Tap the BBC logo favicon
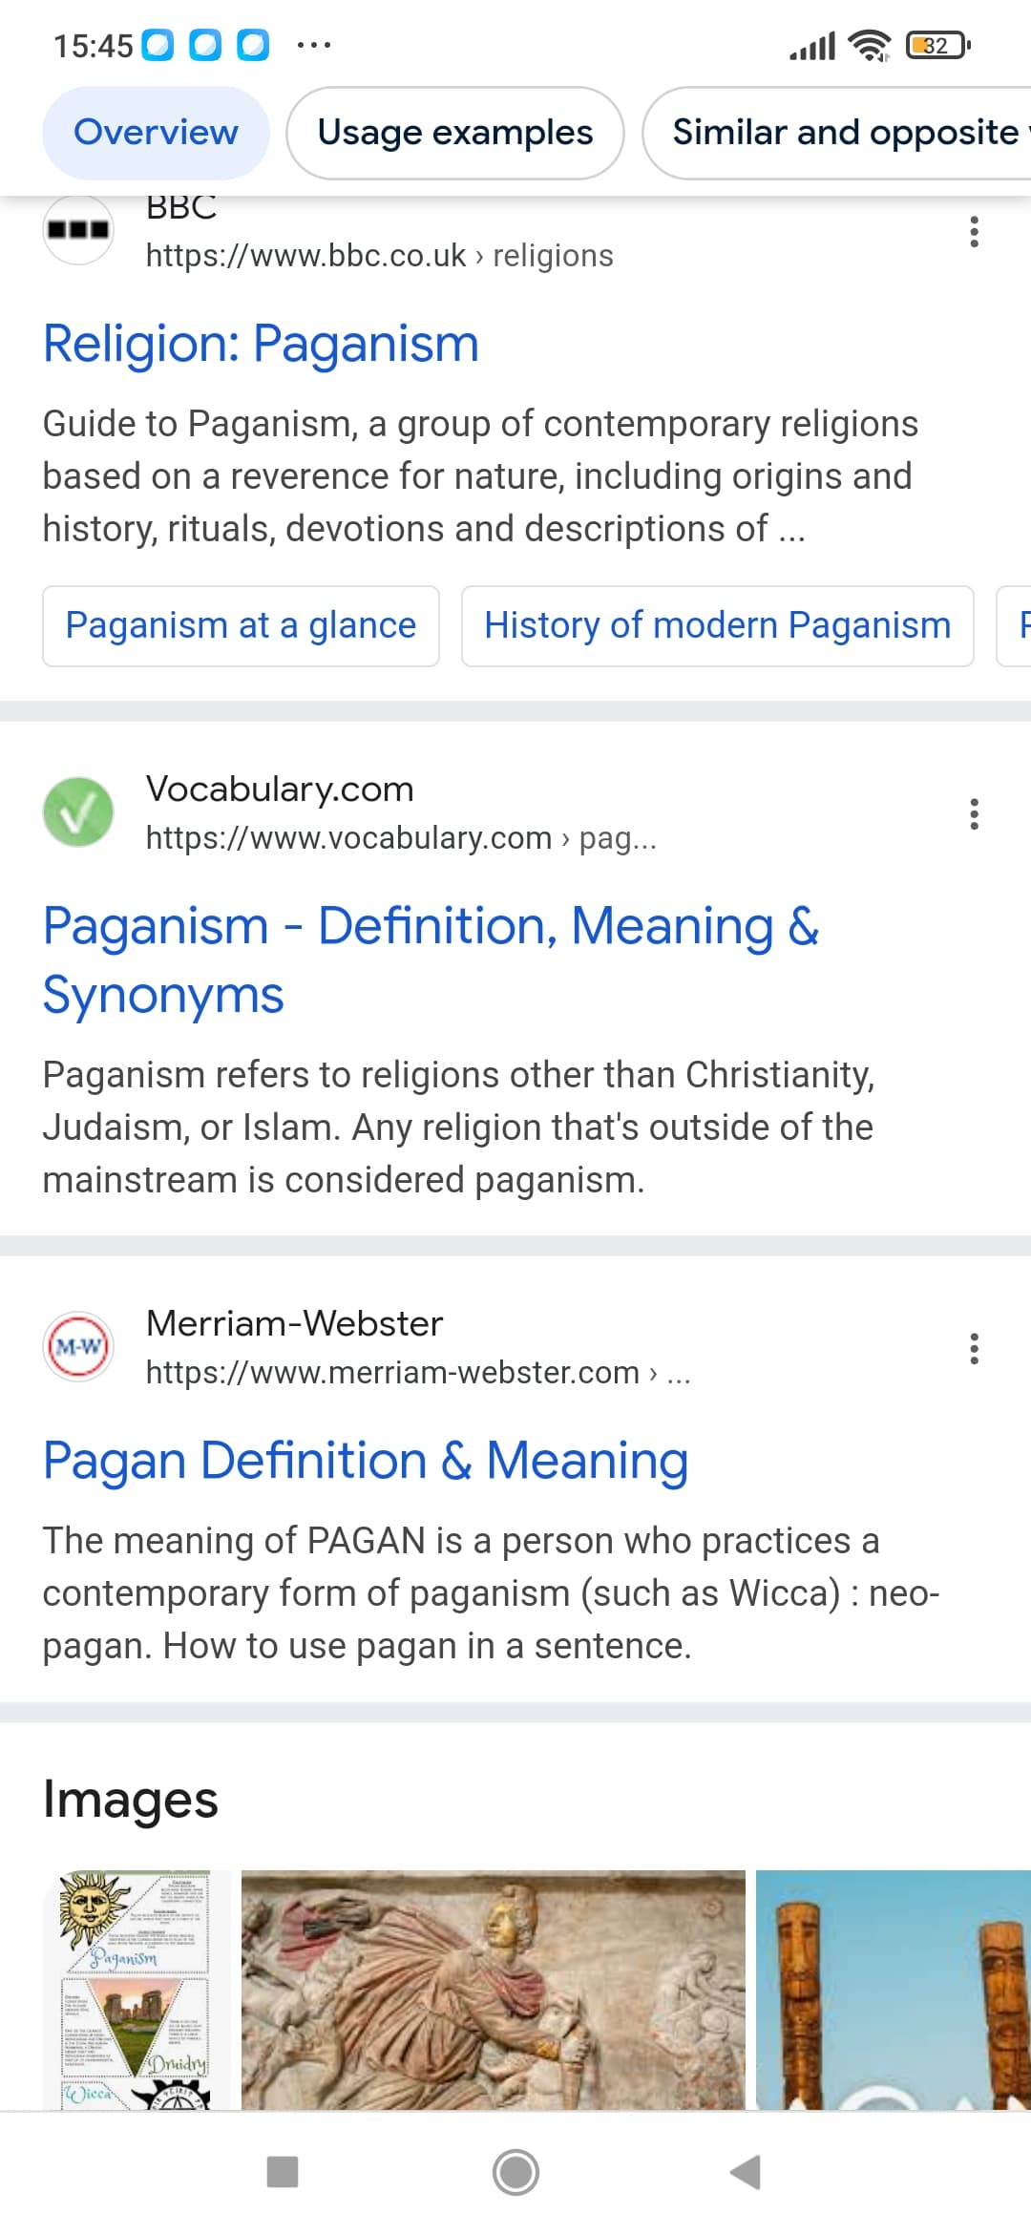This screenshot has width=1031, height=2234. point(78,230)
